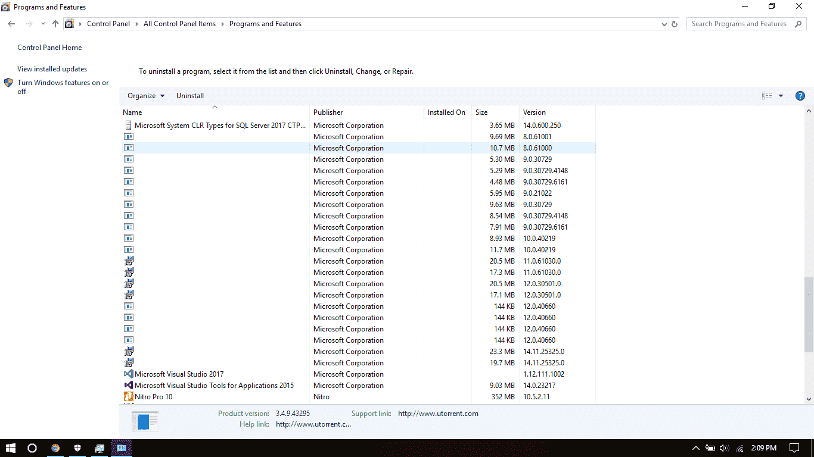Select the row with version 9.0.21022
Image resolution: width=814 pixels, height=457 pixels.
[358, 193]
